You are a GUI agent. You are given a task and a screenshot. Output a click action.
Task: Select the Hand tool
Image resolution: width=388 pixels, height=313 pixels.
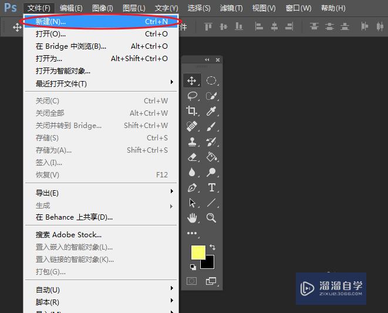(x=192, y=218)
